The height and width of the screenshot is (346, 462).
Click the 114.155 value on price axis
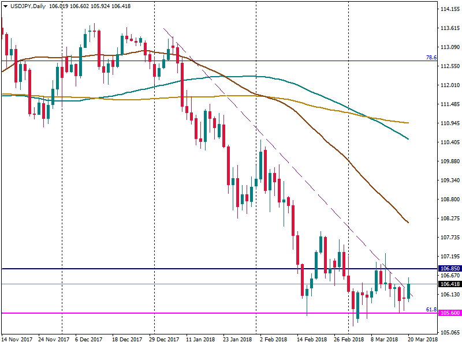pos(449,10)
